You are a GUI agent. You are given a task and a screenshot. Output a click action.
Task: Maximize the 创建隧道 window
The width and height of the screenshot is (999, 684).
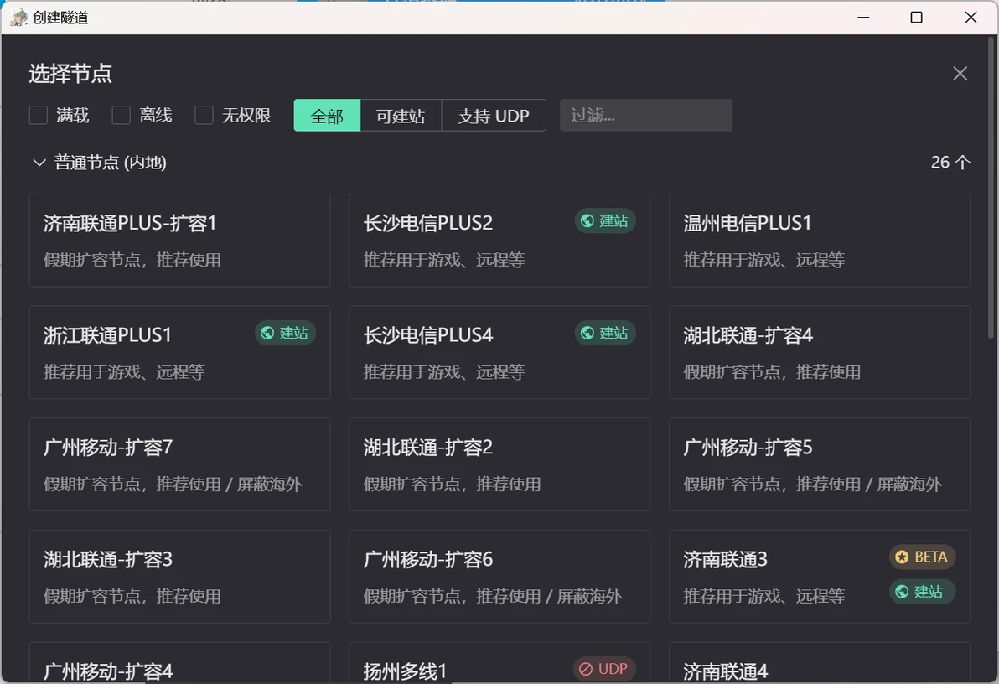coord(916,18)
